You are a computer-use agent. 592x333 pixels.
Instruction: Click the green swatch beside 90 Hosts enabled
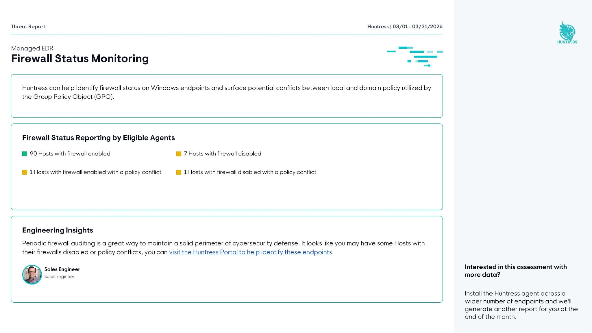click(x=25, y=154)
